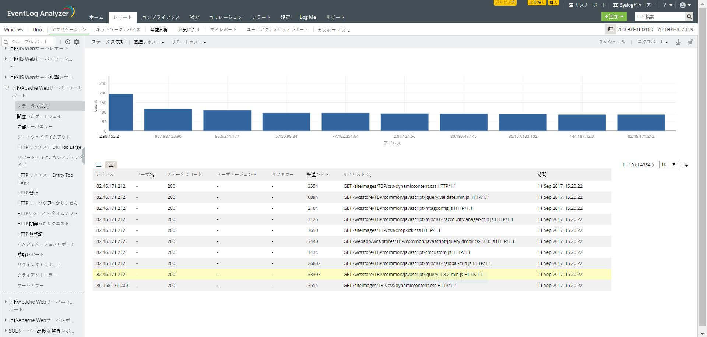Open manage reports gear icon in sidebar
The height and width of the screenshot is (337, 707).
(x=77, y=42)
